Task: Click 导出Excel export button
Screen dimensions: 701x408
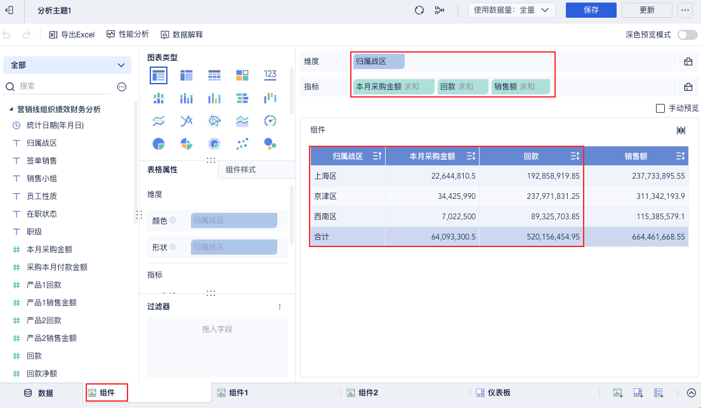Action: pyautogui.click(x=72, y=35)
